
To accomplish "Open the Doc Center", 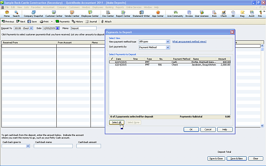I will [108, 14].
